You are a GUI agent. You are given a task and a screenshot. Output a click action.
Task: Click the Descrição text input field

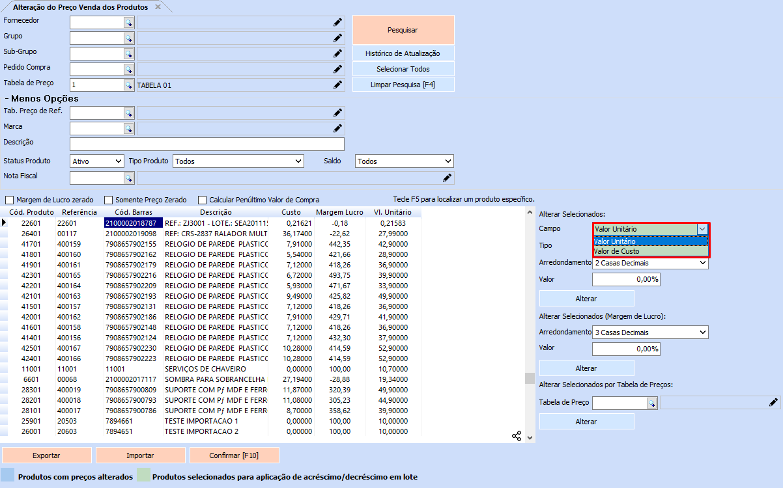pyautogui.click(x=206, y=144)
